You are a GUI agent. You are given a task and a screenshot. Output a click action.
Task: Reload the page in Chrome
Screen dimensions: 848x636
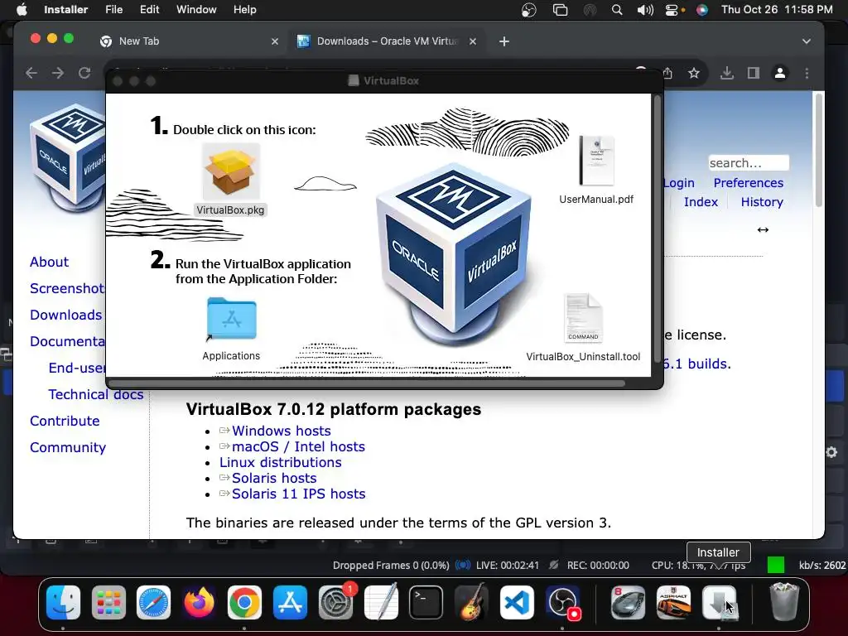click(x=84, y=73)
